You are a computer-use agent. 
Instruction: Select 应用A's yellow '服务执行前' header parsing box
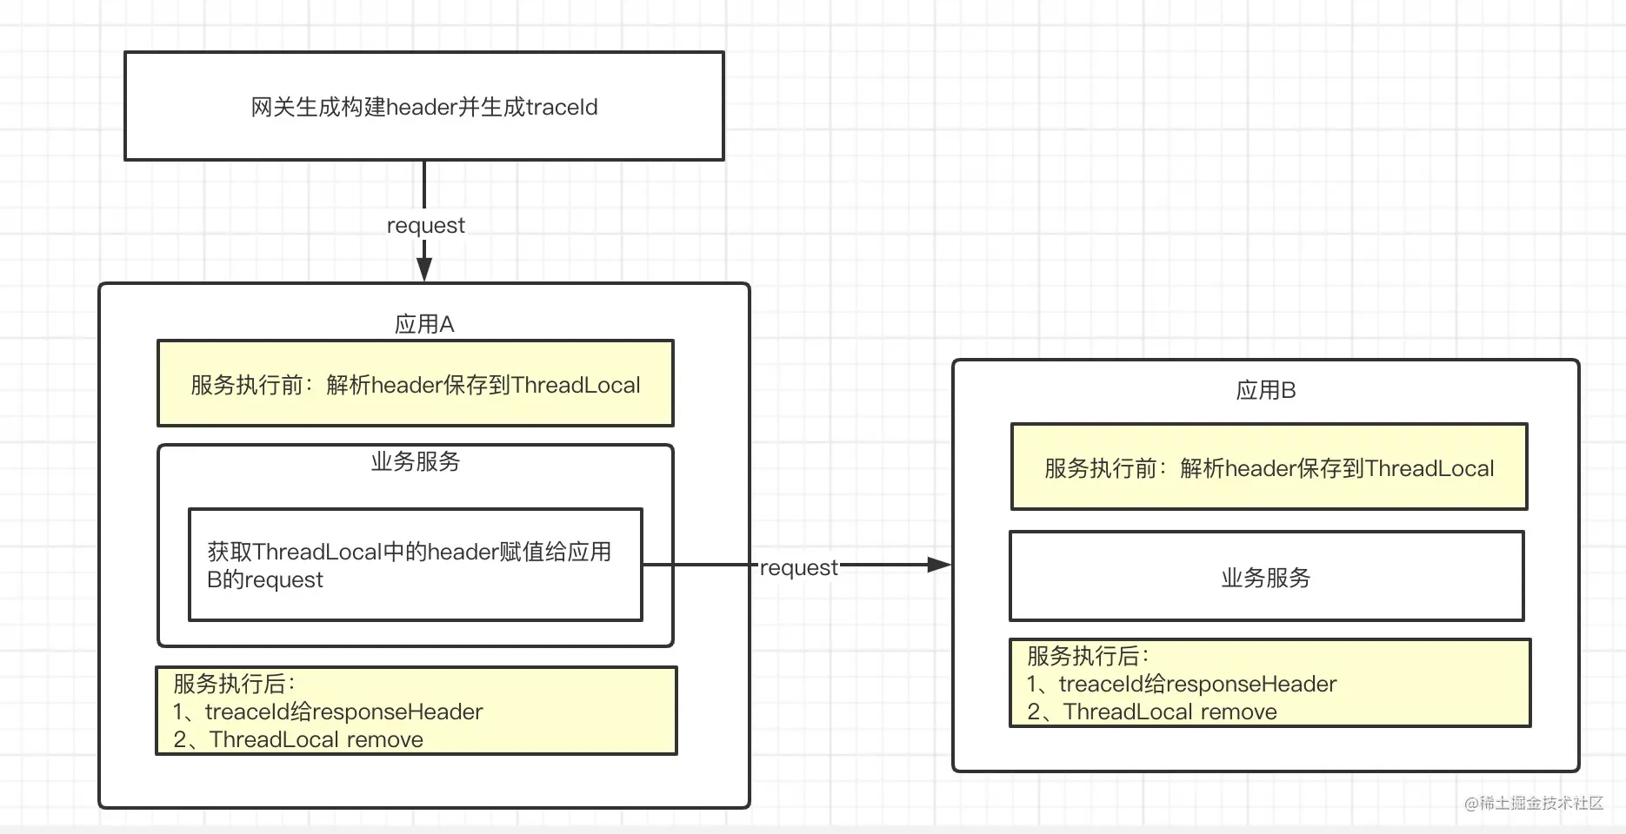point(416,383)
